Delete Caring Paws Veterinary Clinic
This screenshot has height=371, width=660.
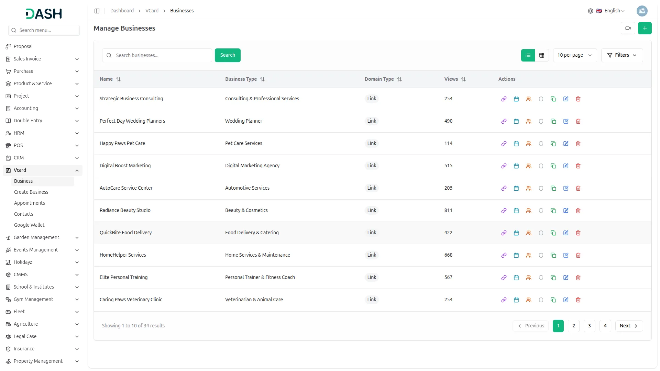pyautogui.click(x=578, y=300)
